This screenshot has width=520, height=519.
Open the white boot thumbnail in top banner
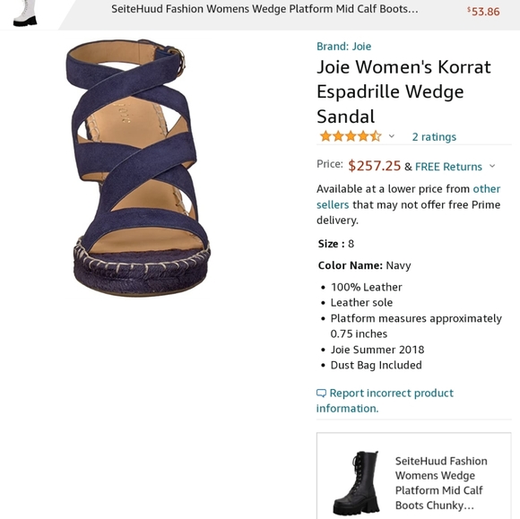(x=25, y=13)
